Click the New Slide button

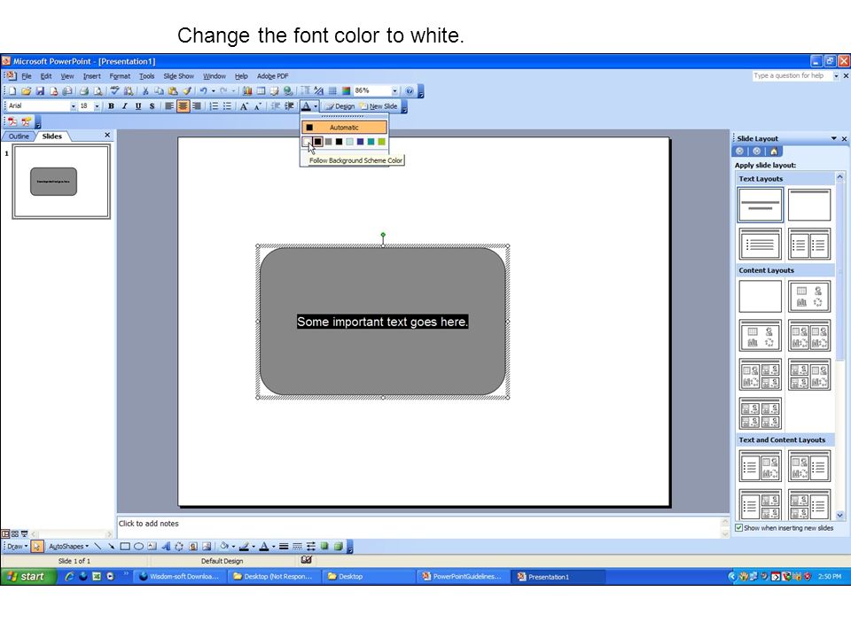[x=379, y=106]
